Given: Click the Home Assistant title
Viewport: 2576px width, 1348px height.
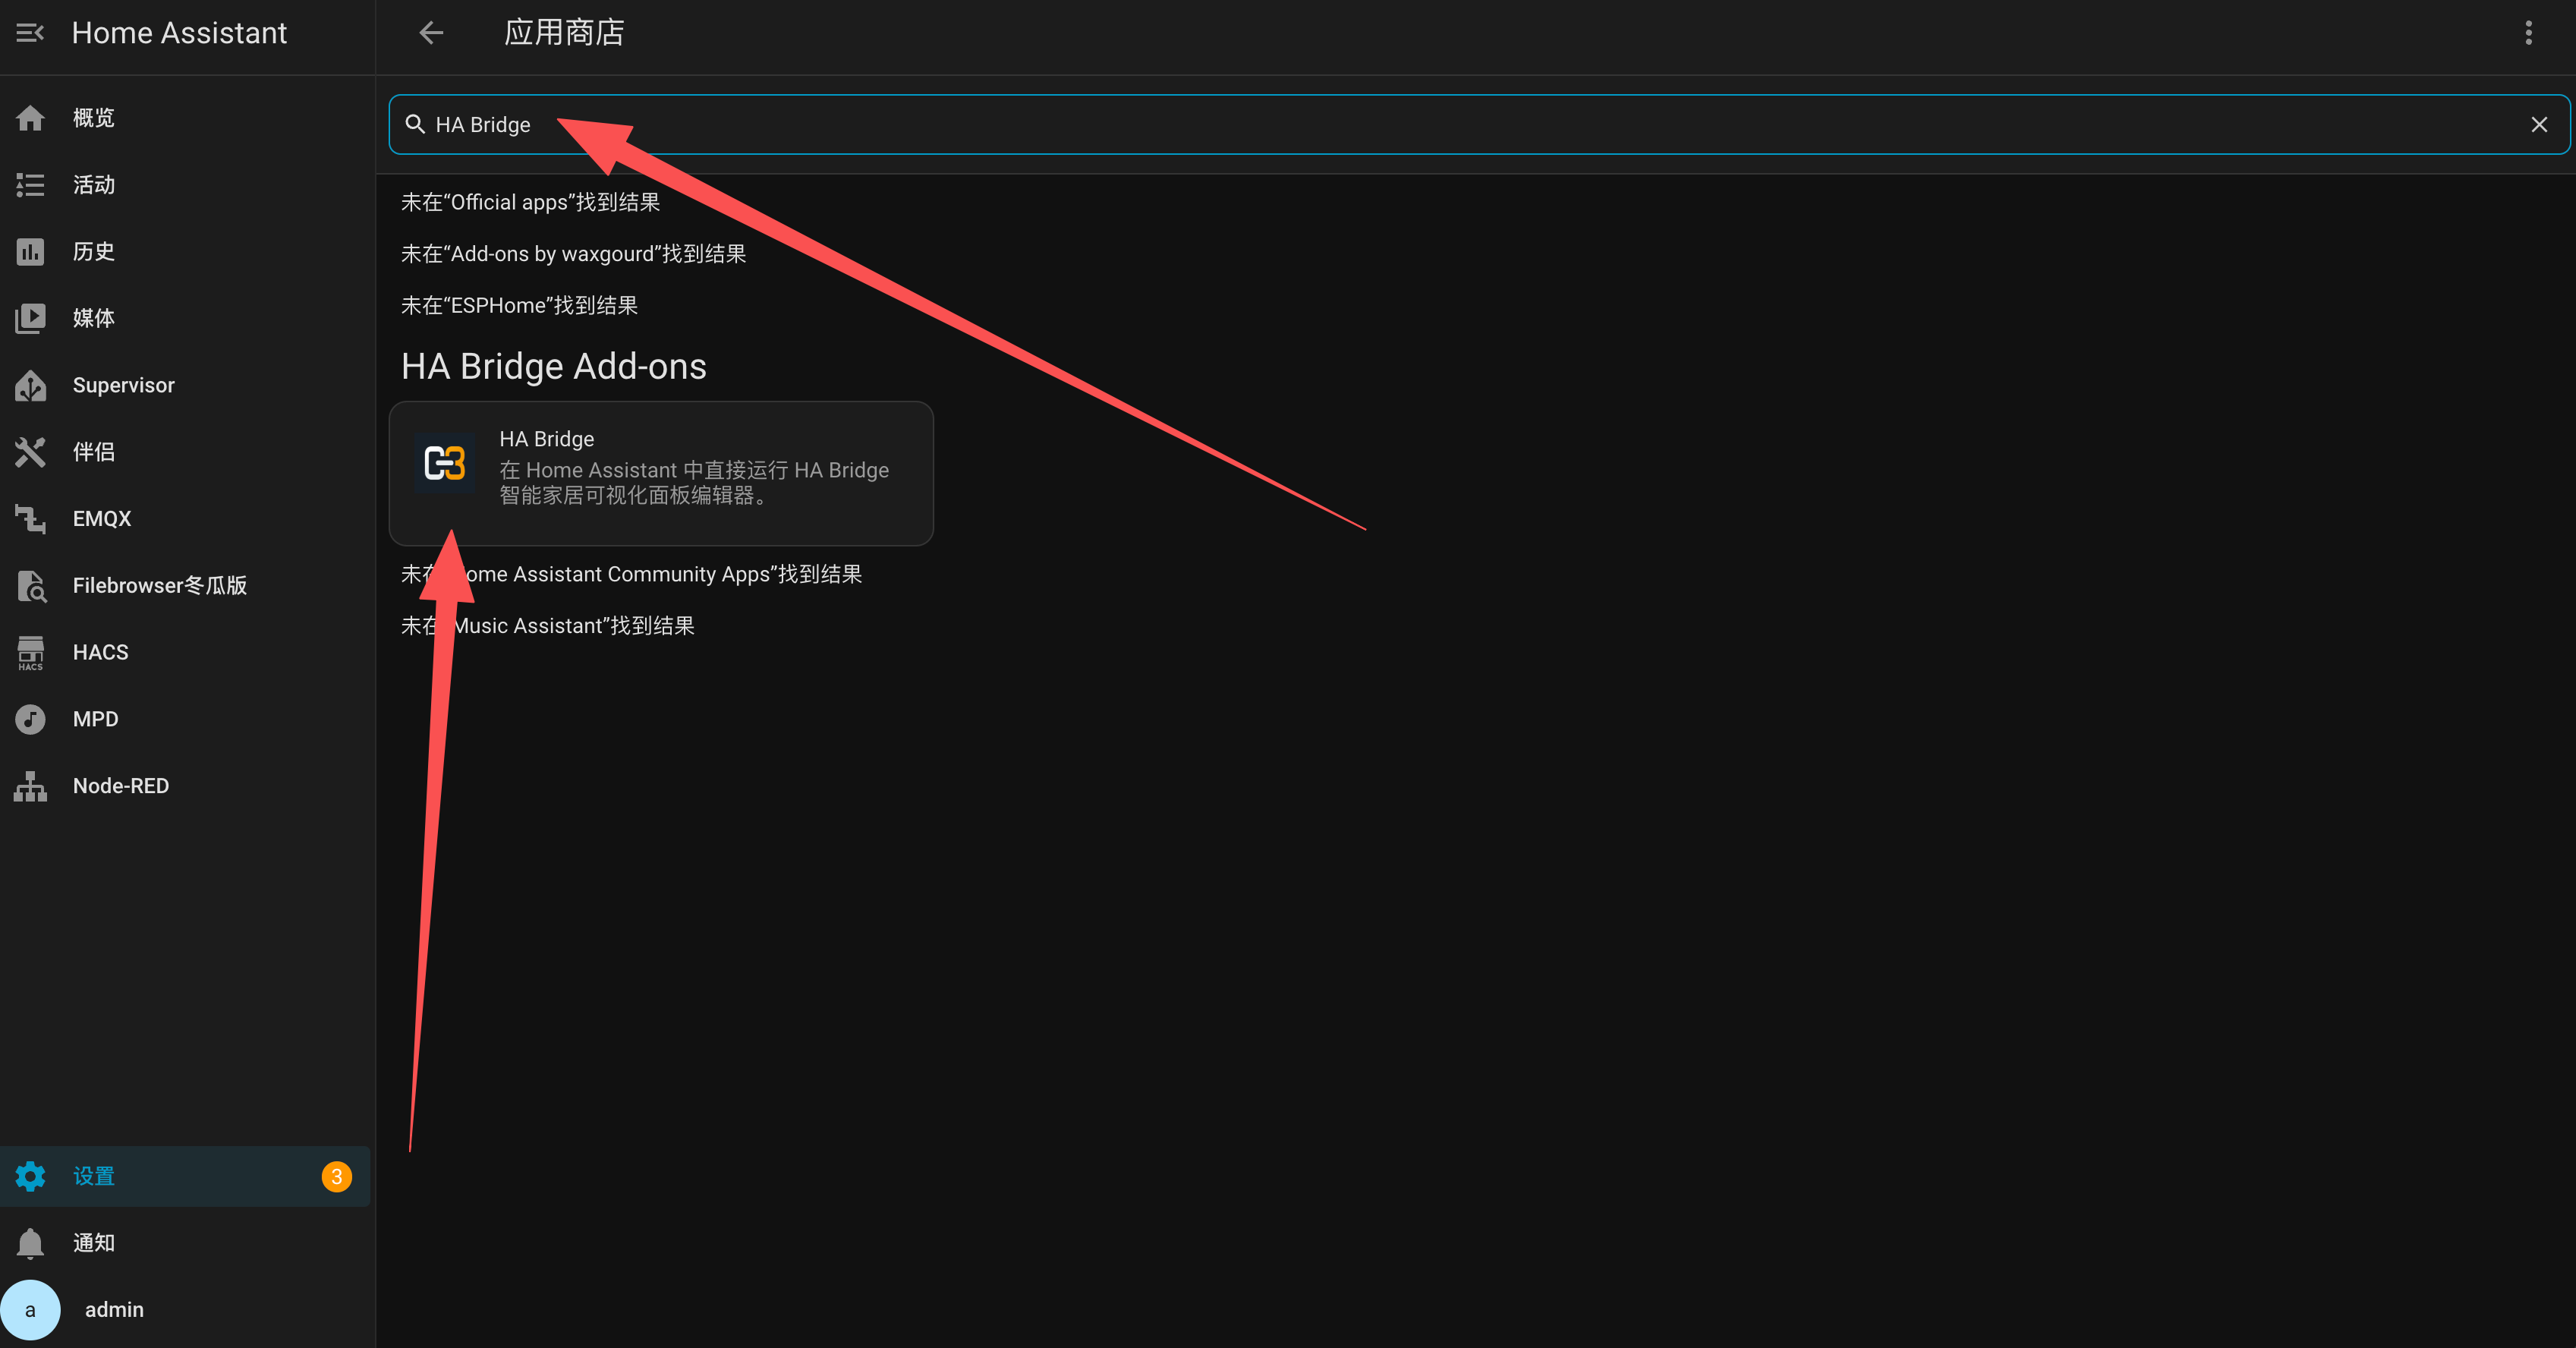Looking at the screenshot, I should (179, 33).
